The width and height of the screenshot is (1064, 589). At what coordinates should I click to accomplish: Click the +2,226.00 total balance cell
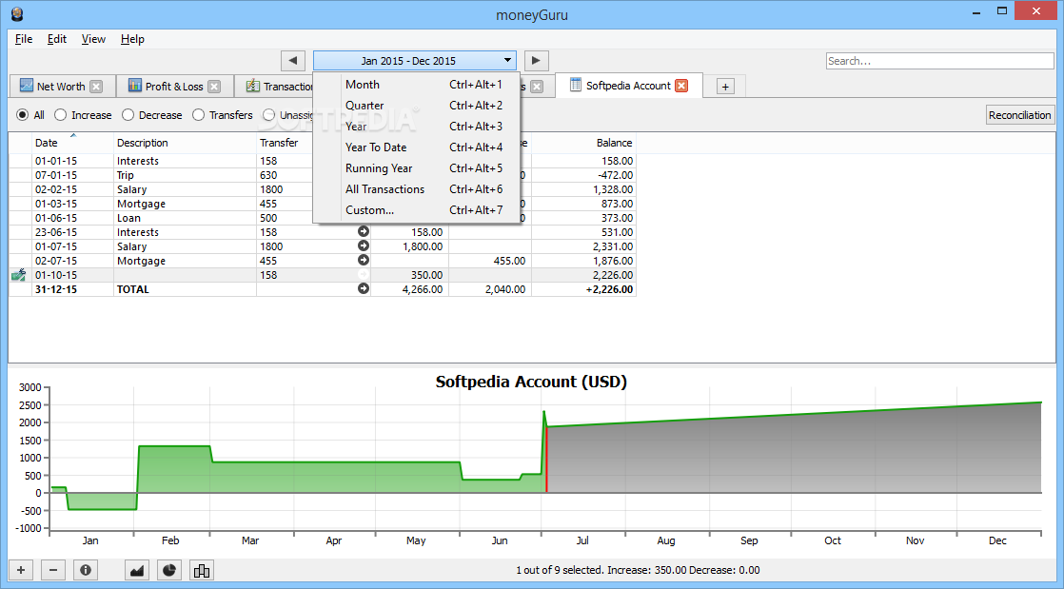coord(583,289)
